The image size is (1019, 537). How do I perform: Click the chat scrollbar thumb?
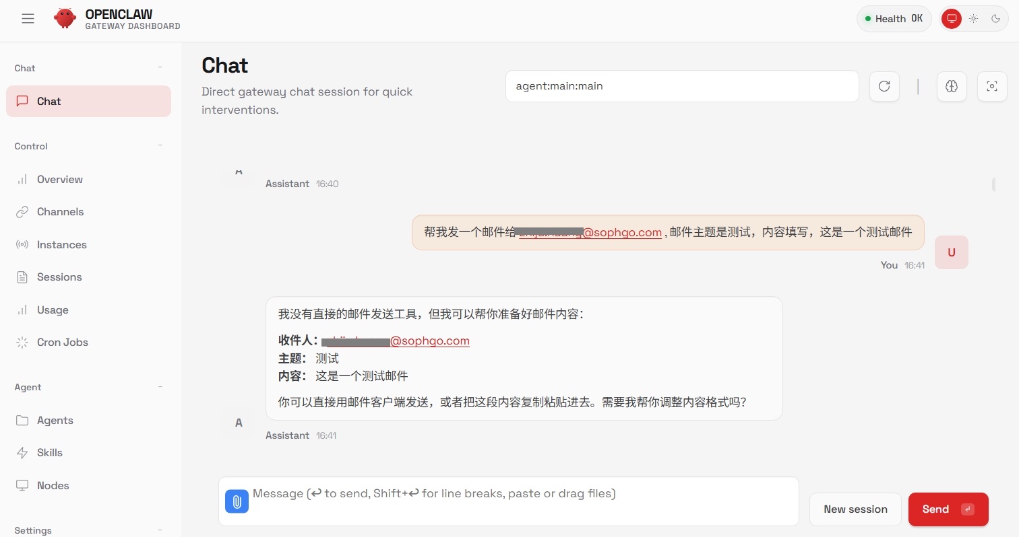coord(993,184)
